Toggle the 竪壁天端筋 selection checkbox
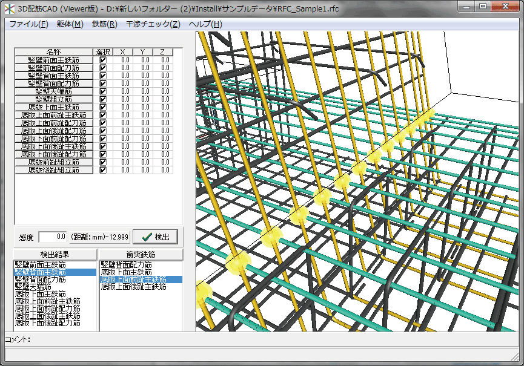This screenshot has height=366, width=524. [x=103, y=91]
